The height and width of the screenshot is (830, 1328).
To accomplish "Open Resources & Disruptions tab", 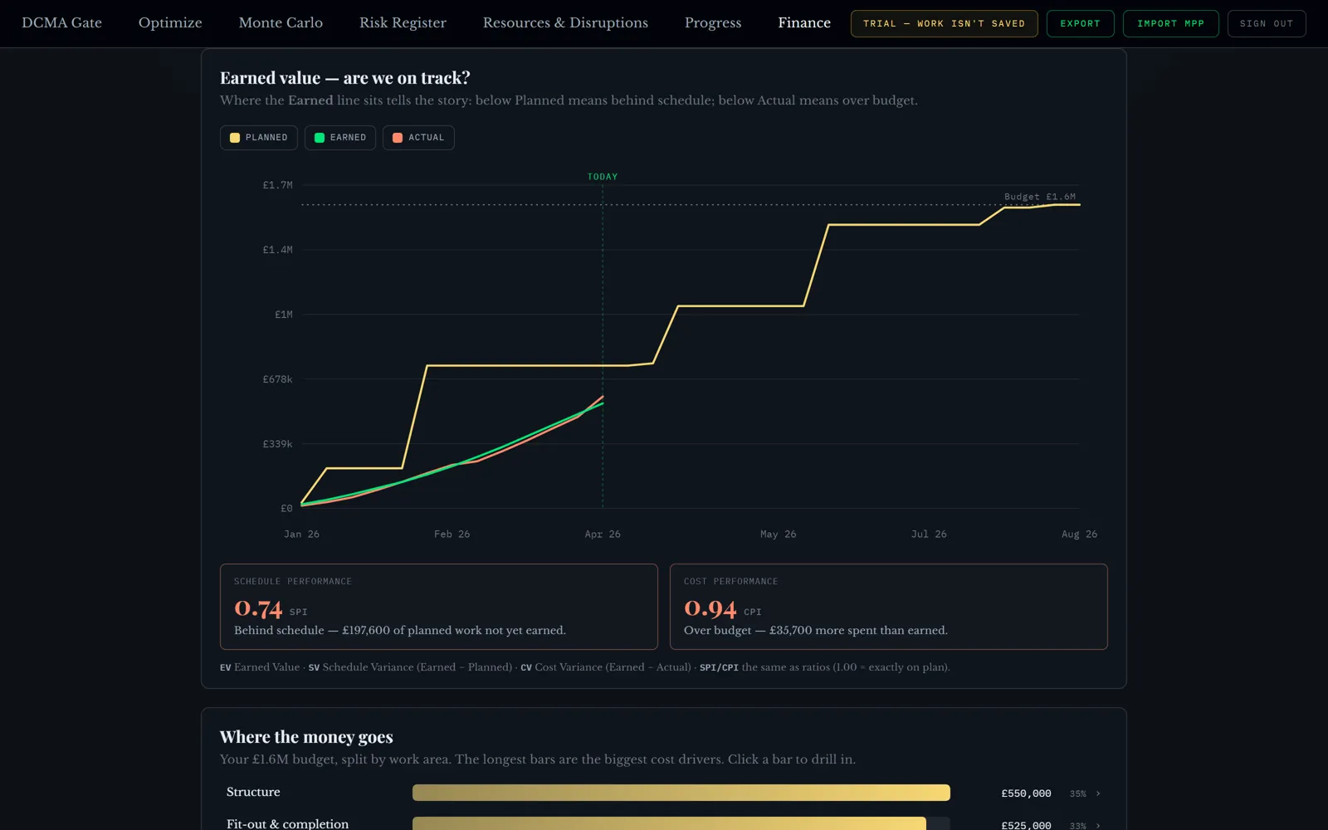I will (x=565, y=23).
